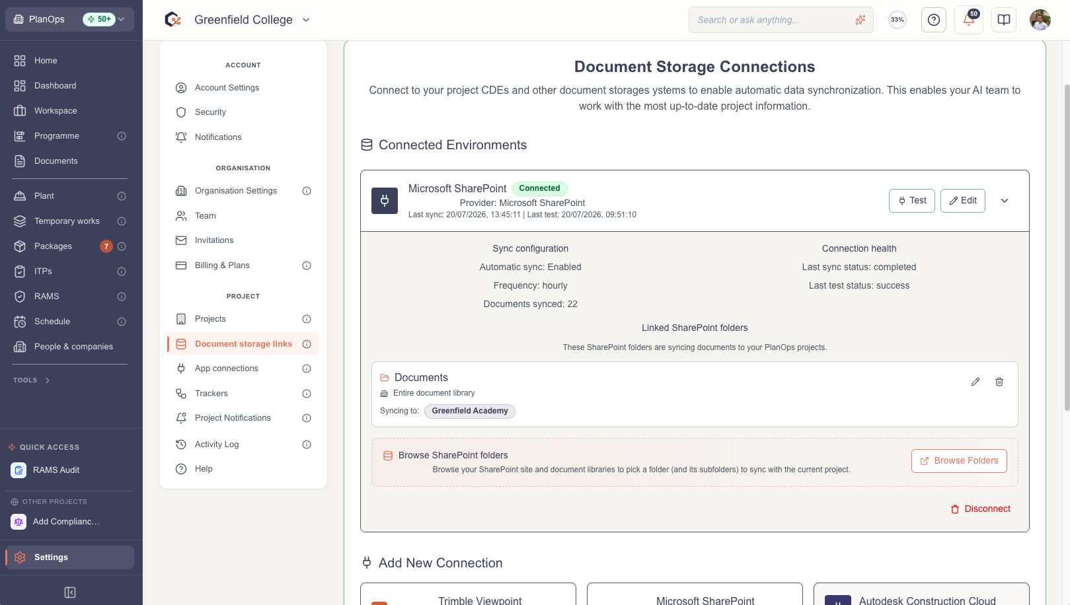Open Documents in the sidebar
Screen dimensions: 1070x605
pos(70,161)
